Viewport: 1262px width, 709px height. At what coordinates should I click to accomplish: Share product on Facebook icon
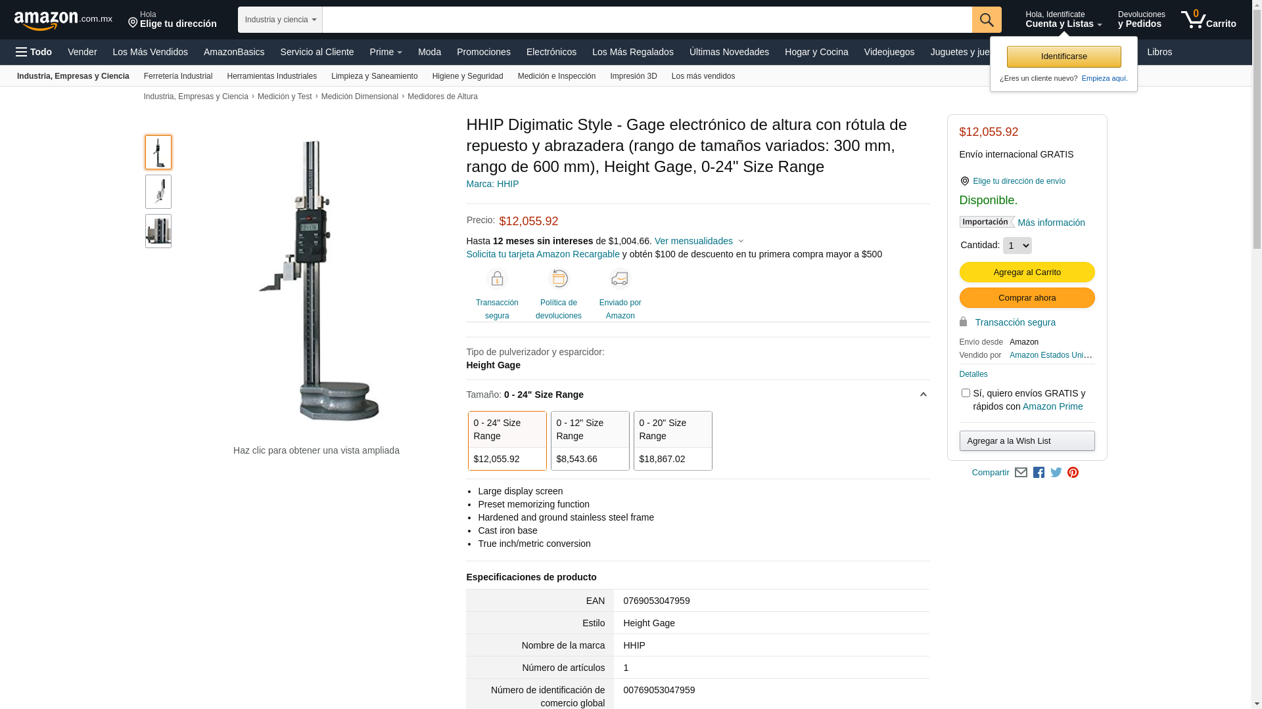point(1039,473)
